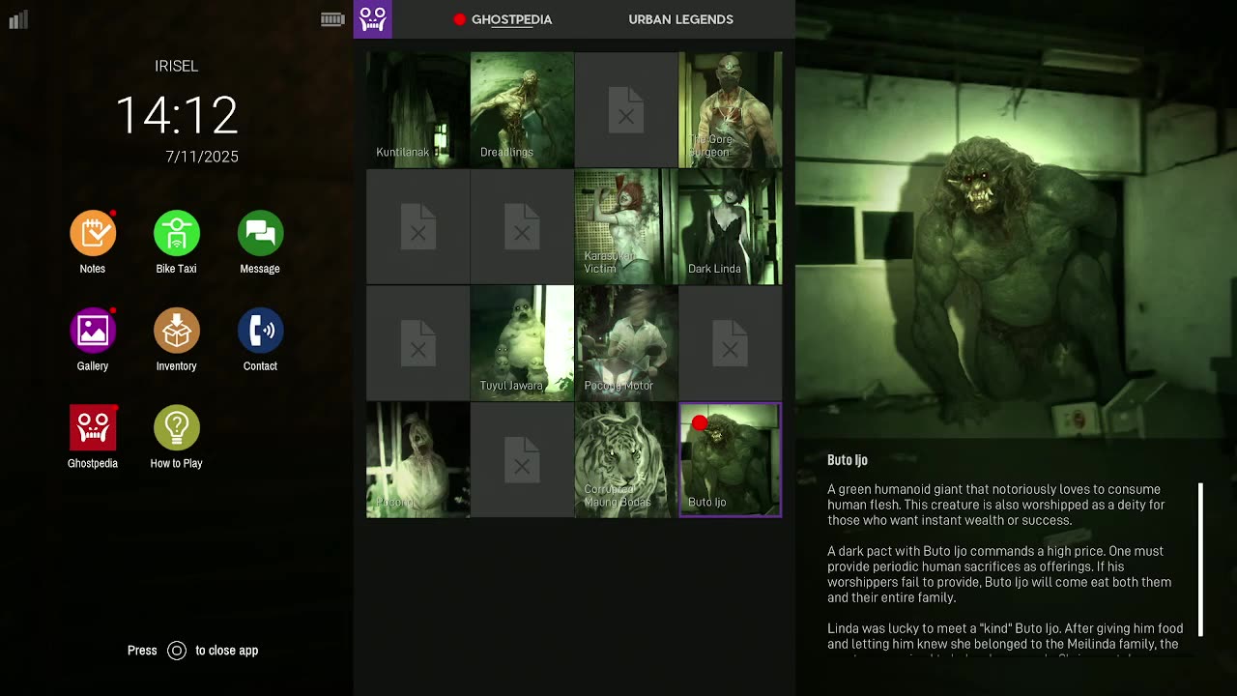Open the Bike Taxi app
Viewport: 1237px width, 696px height.
coord(177,233)
